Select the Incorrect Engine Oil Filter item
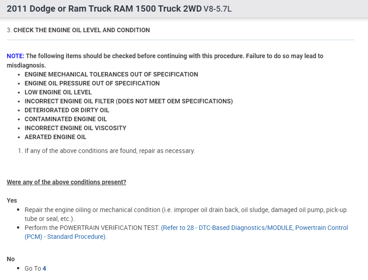This screenshot has height=280, width=368. pos(128,101)
